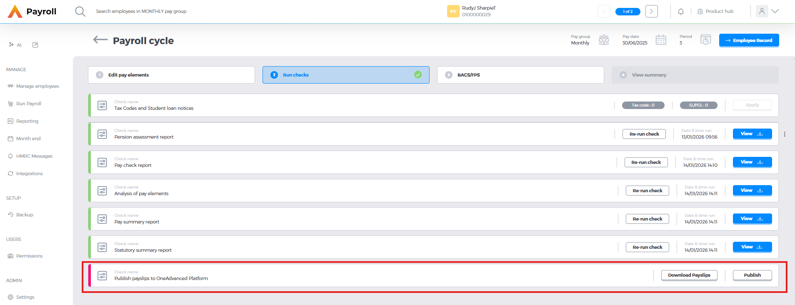Go back using the Payroll cycle arrow
Screen dimensions: 795x305
pyautogui.click(x=100, y=40)
